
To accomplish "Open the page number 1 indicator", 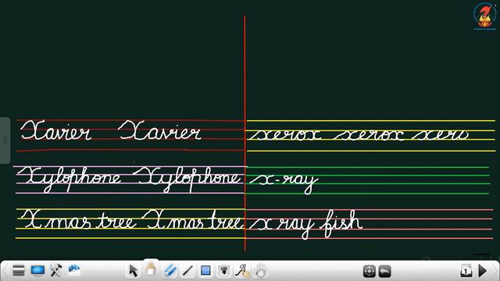I will tap(466, 271).
